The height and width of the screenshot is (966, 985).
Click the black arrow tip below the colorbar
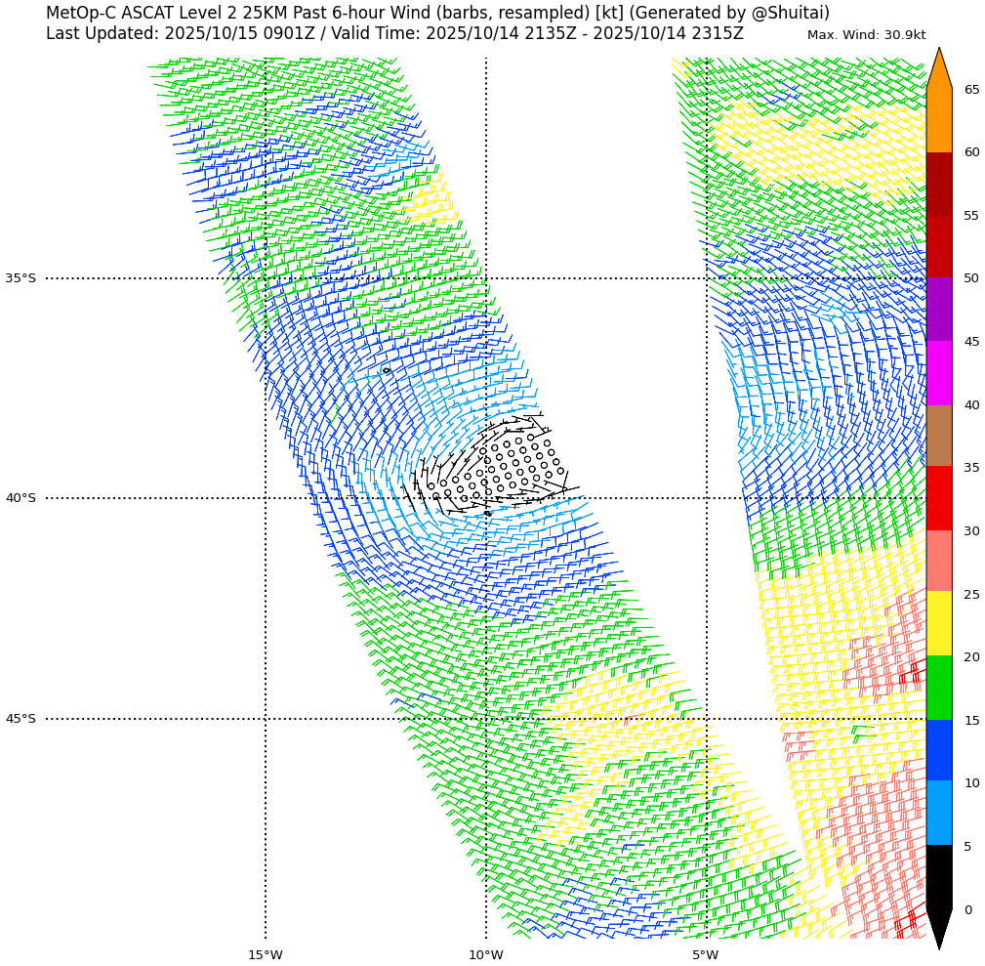938,929
